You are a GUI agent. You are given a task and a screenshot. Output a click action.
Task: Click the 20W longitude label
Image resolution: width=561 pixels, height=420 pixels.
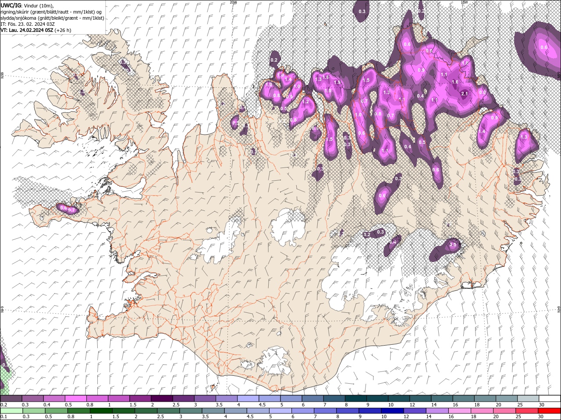pyautogui.click(x=233, y=2)
